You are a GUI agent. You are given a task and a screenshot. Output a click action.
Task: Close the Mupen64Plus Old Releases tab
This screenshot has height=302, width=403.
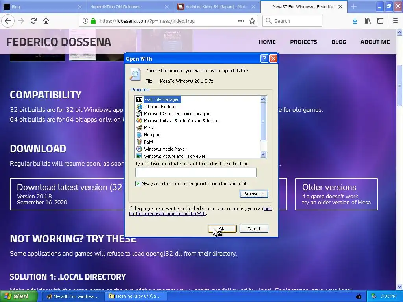[166, 6]
